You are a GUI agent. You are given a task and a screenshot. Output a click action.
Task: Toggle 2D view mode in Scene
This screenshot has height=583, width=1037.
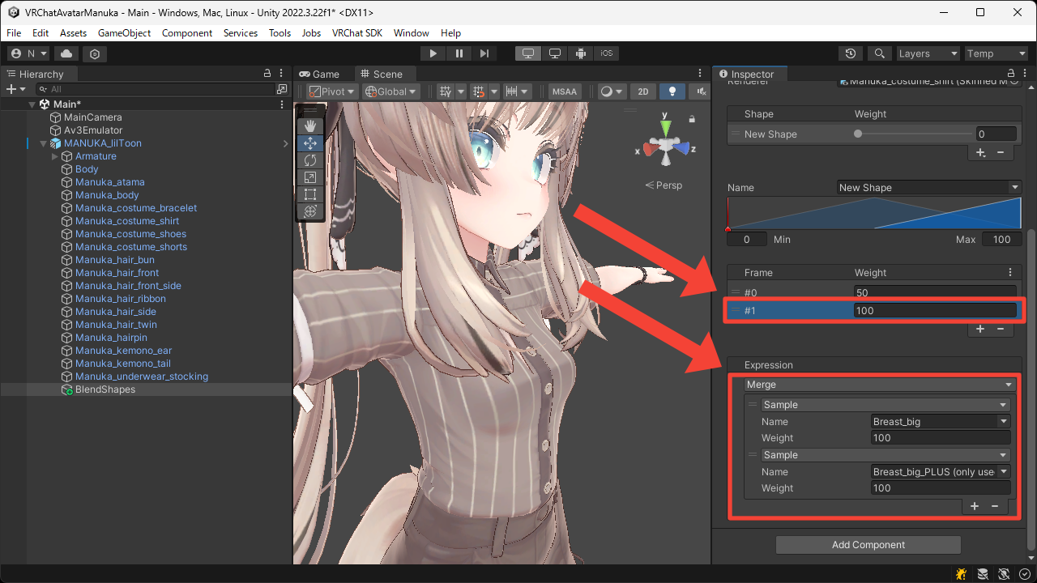[642, 91]
